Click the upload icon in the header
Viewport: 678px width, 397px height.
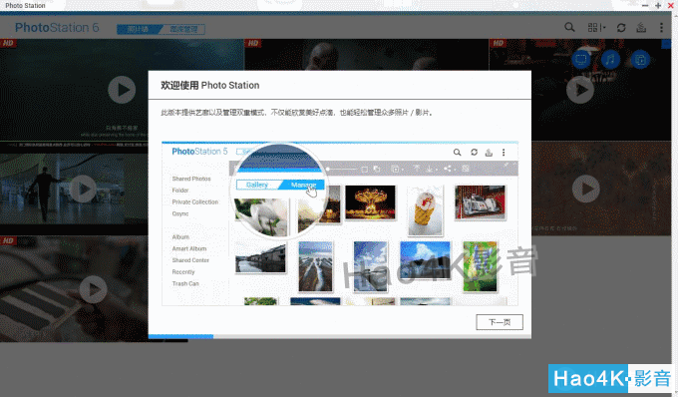coord(641,28)
